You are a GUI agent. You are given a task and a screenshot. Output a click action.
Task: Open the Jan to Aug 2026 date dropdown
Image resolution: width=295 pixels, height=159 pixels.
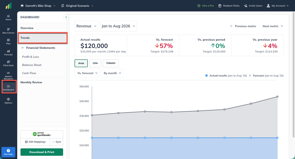(118, 26)
